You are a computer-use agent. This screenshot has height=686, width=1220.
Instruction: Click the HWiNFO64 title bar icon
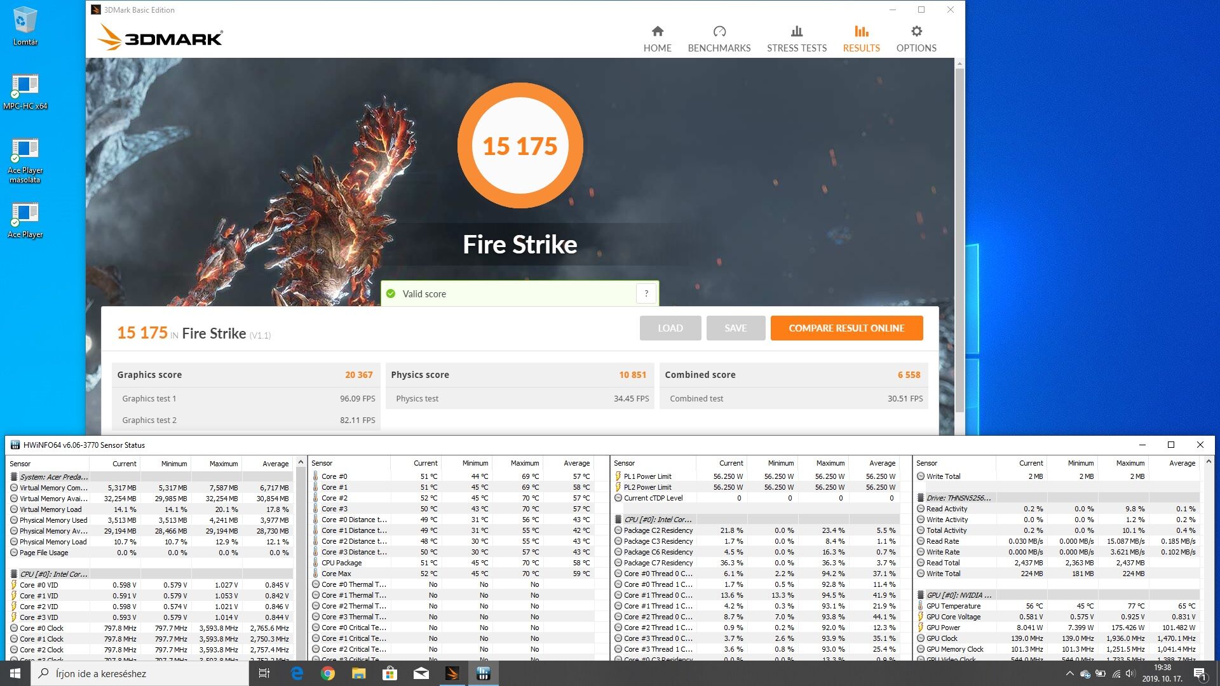(x=15, y=445)
